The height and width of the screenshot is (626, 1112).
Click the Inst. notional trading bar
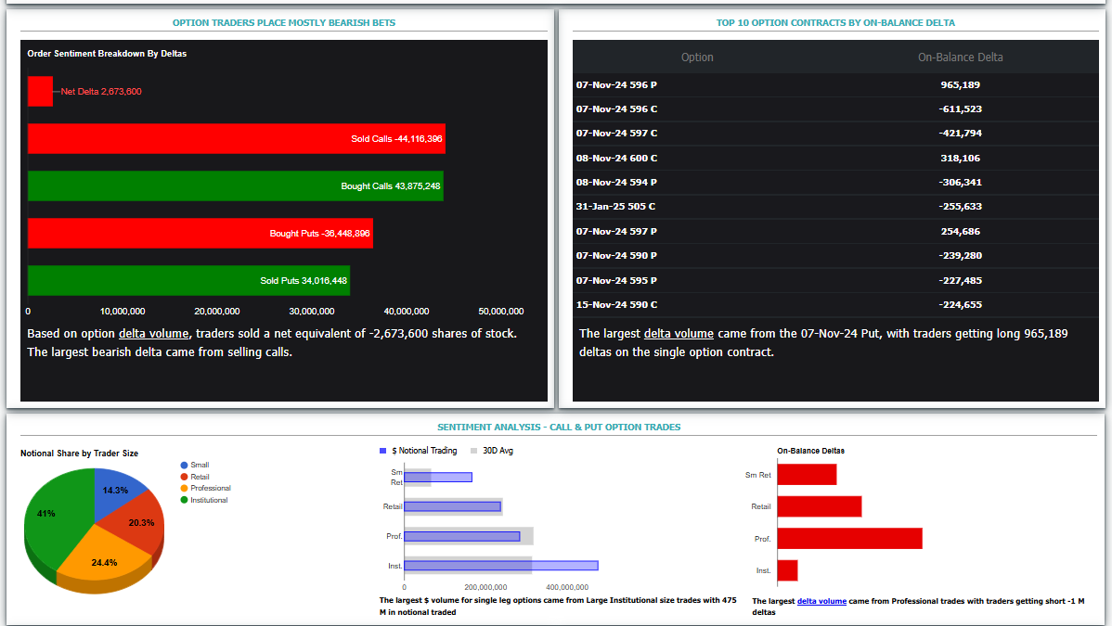point(501,565)
